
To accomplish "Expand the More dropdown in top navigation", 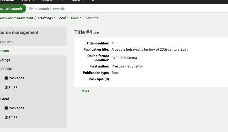I will point(77,1).
